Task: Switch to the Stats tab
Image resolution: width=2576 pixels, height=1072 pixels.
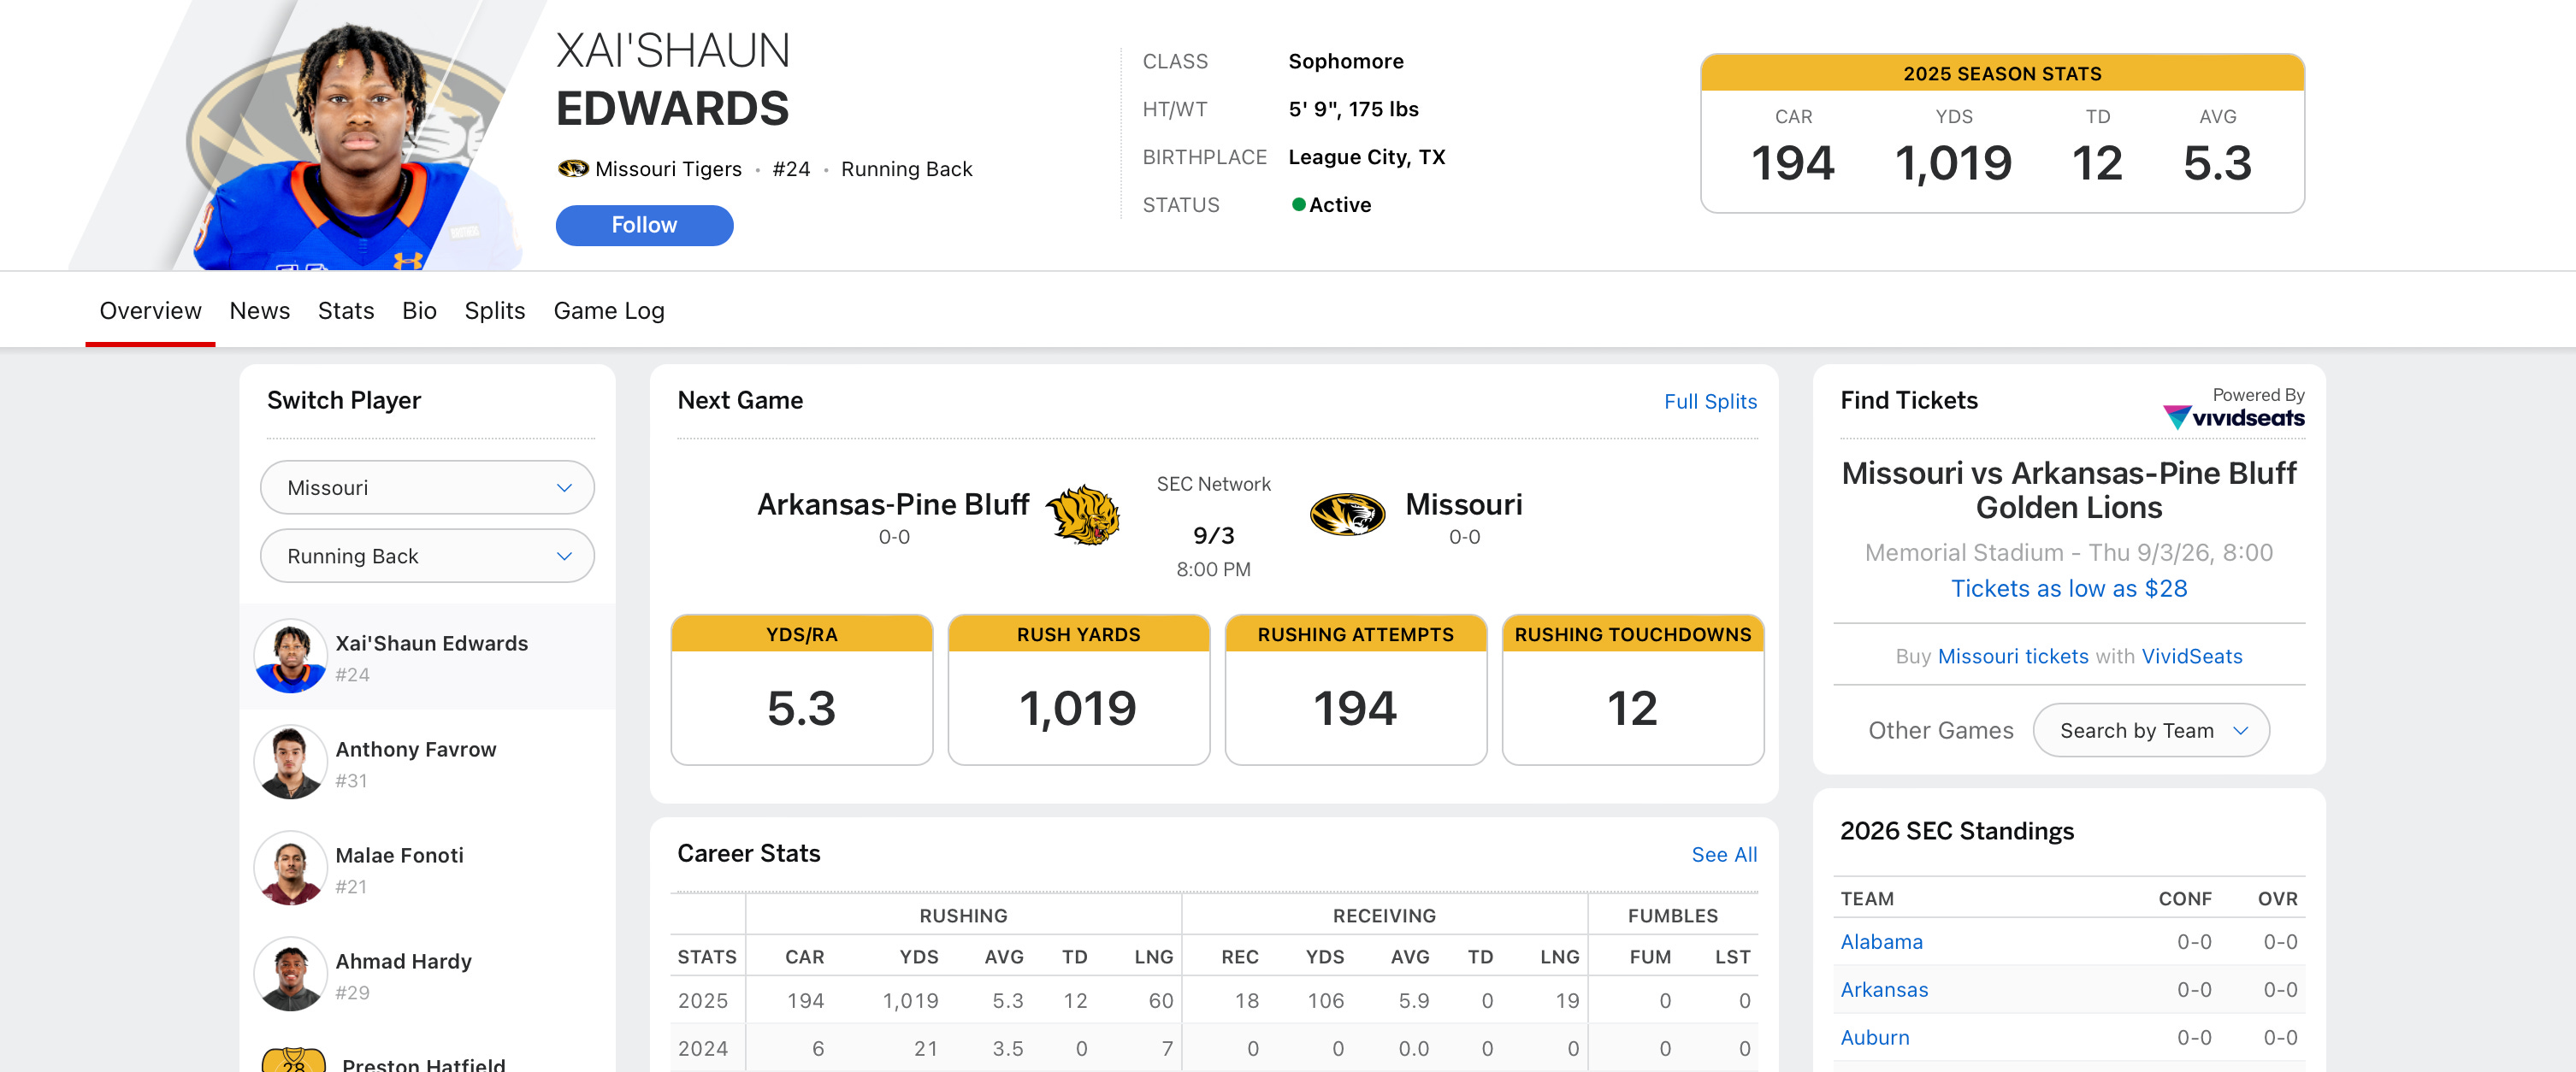Action: point(346,311)
